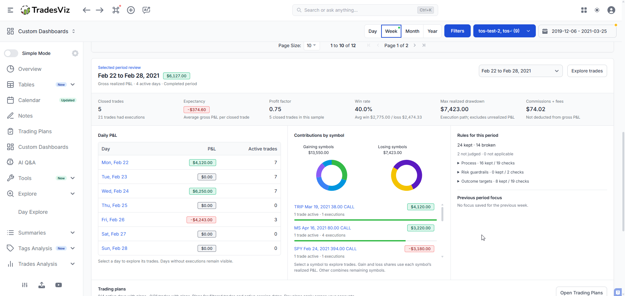Open the apps grid icon
This screenshot has width=625, height=296.
coord(584,10)
